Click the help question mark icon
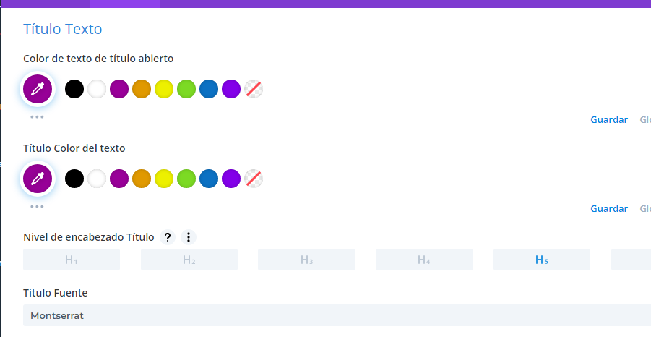Screen dimensions: 651x337 [168, 237]
